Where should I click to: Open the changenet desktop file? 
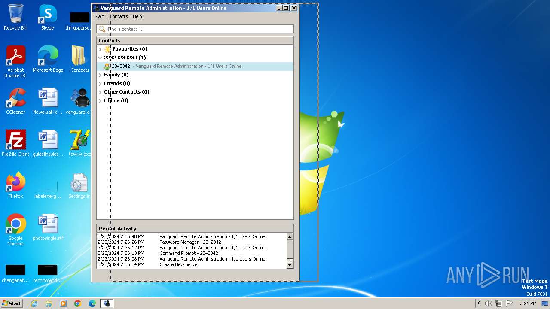point(15,273)
